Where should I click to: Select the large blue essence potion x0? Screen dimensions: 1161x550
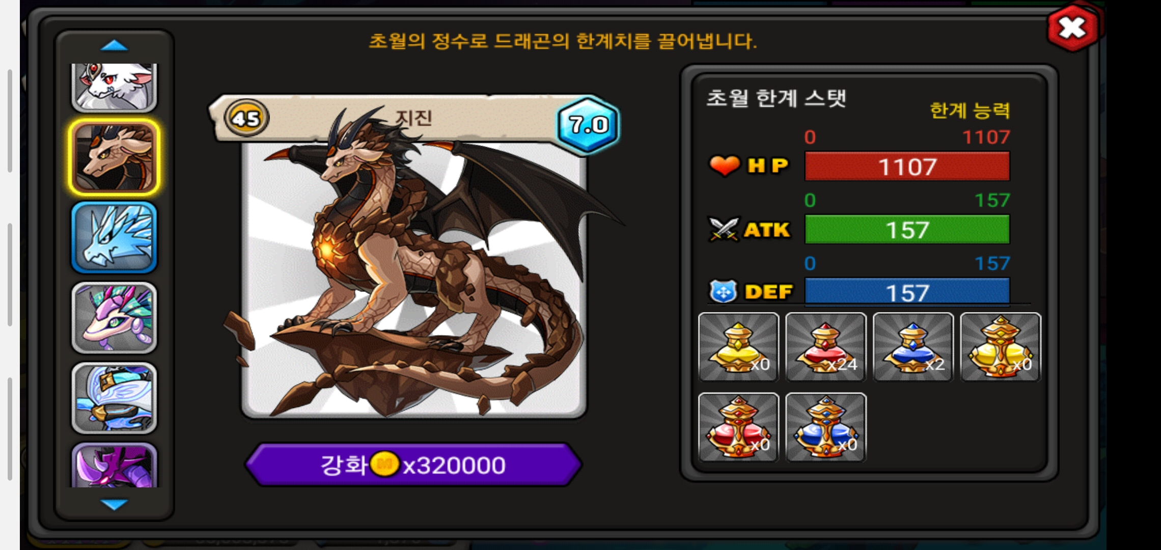825,427
